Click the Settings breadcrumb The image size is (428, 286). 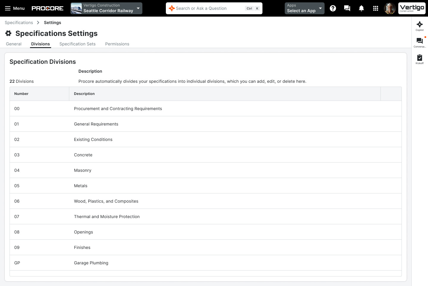[53, 23]
